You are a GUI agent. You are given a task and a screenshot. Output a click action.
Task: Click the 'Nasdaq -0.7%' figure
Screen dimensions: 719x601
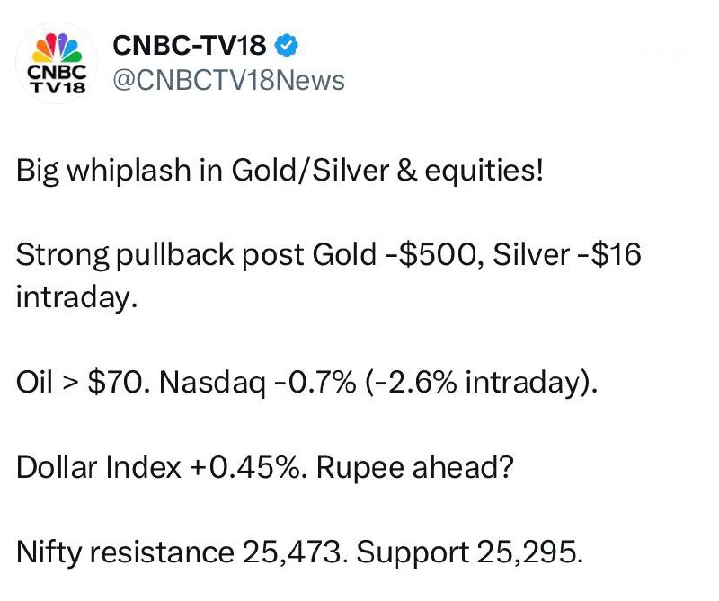257,383
